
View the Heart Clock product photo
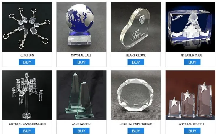click(x=136, y=27)
